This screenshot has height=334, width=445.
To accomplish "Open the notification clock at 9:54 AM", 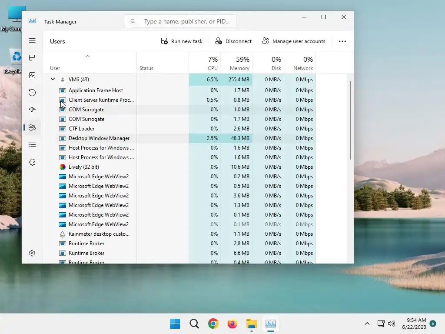I will pyautogui.click(x=414, y=324).
